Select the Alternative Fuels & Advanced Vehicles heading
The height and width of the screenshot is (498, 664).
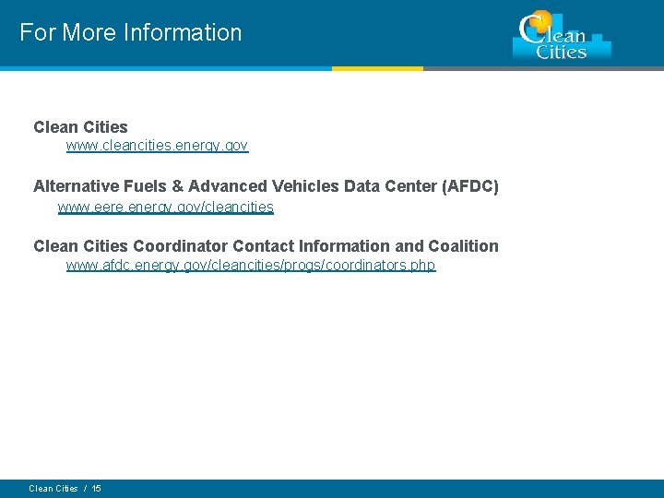click(x=266, y=186)
